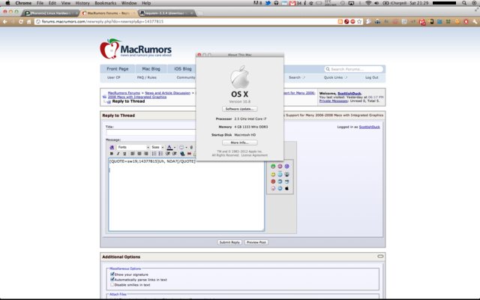480x300 pixels.
Task: Open the Quick Links dropdown
Action: click(335, 78)
